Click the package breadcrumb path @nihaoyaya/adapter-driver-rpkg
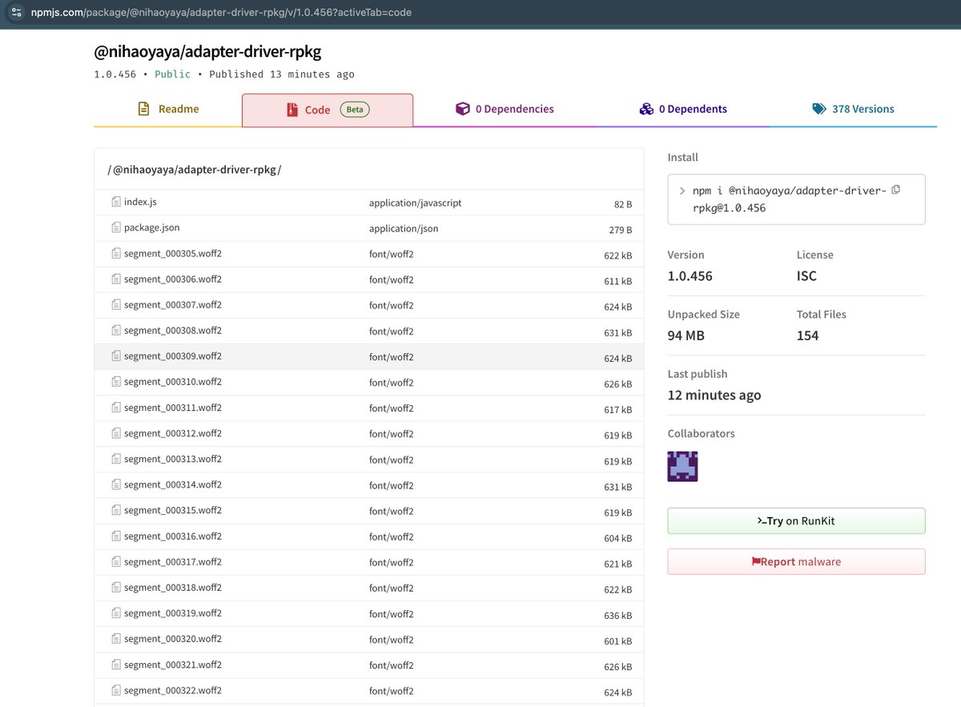 pyautogui.click(x=195, y=170)
